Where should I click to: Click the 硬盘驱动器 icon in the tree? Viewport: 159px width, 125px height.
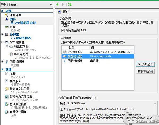[x=11, y=47]
